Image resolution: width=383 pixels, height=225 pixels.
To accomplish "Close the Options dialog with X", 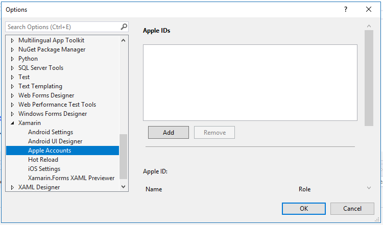I will pyautogui.click(x=369, y=9).
